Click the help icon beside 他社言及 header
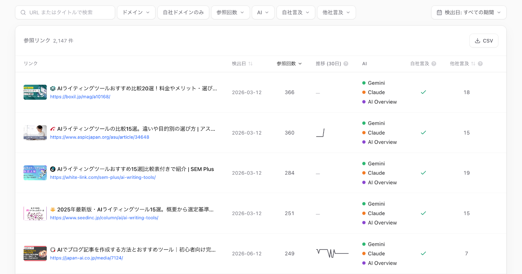Screen dimensions: 522x274 480,64
